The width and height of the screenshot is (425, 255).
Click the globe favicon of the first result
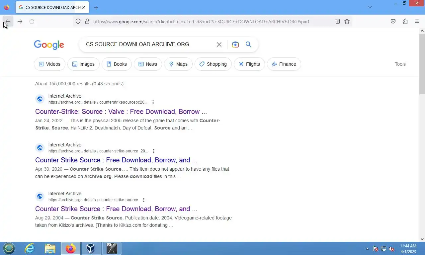click(x=40, y=99)
